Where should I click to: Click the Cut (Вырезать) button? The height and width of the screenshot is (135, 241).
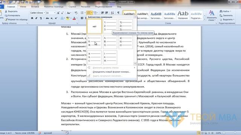point(11,11)
